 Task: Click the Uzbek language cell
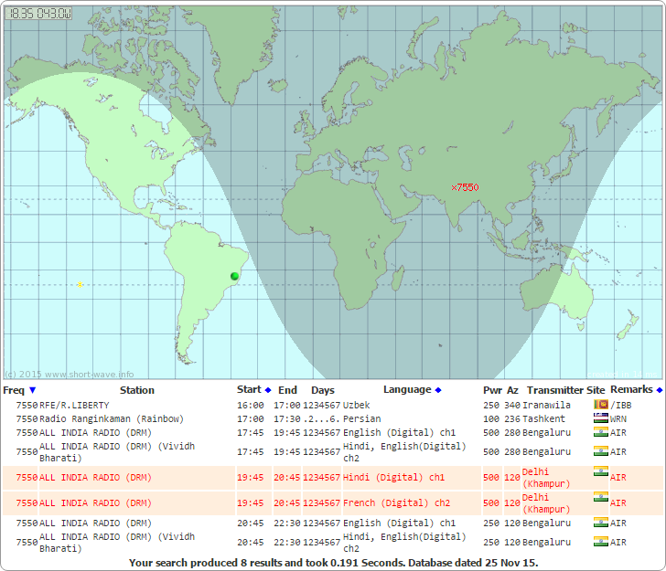[357, 405]
